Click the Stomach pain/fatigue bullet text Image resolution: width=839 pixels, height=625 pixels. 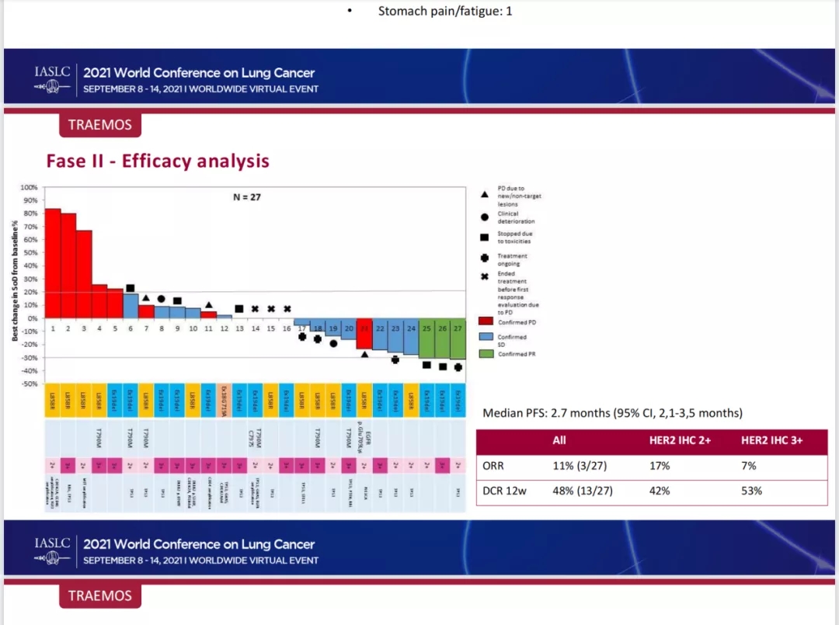445,11
